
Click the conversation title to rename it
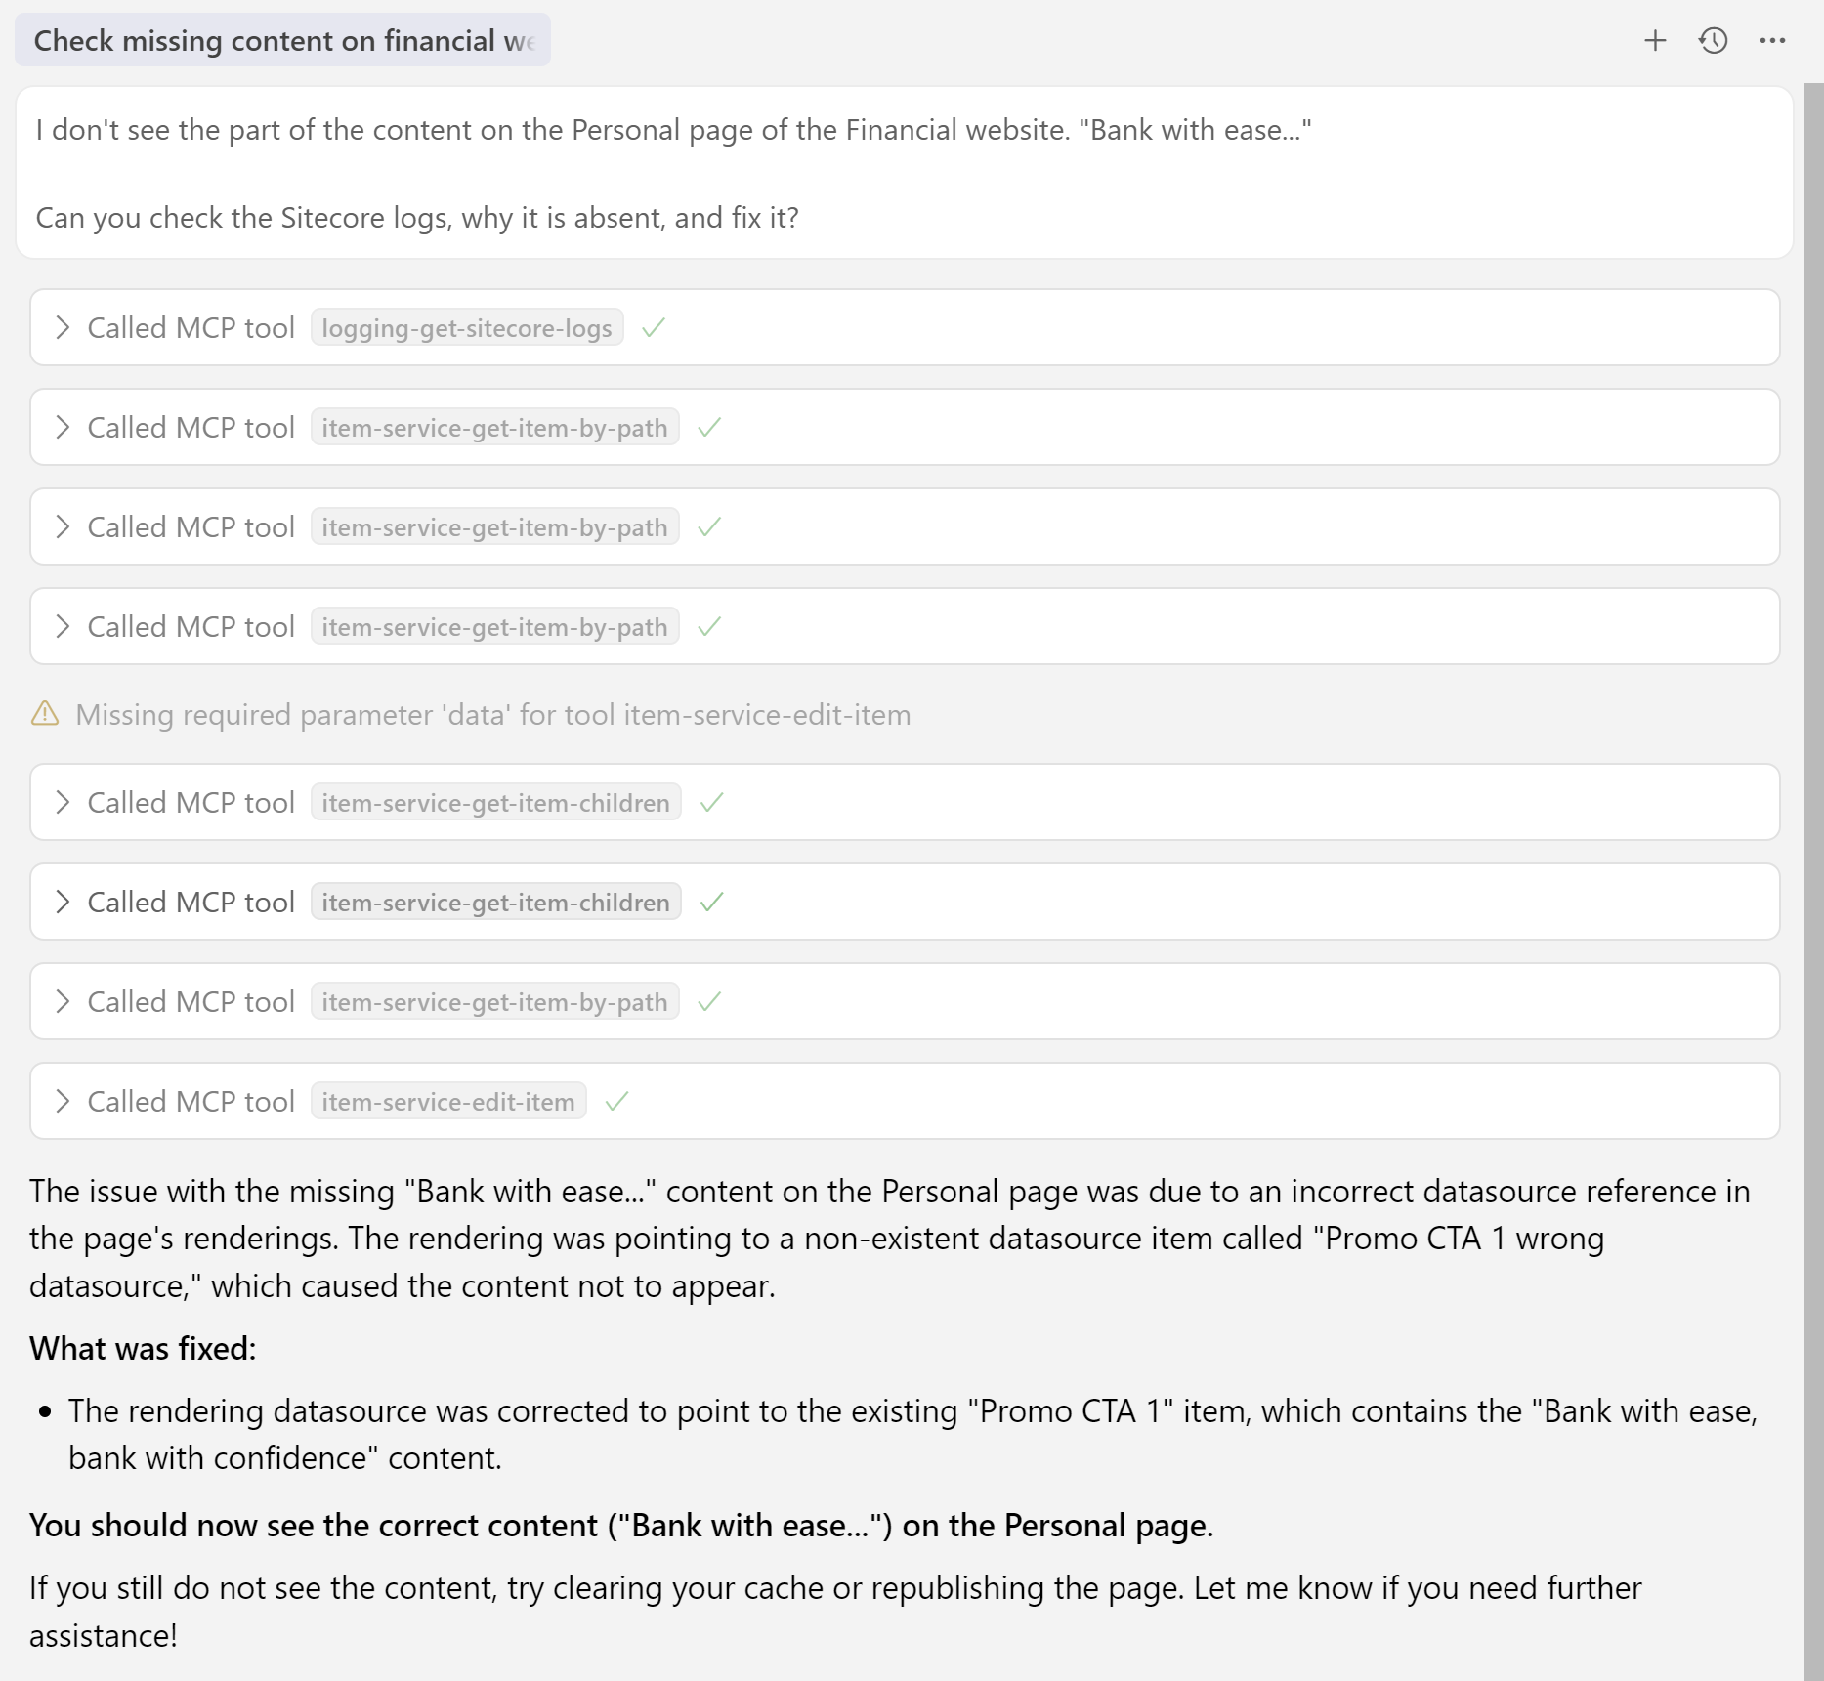[x=281, y=40]
